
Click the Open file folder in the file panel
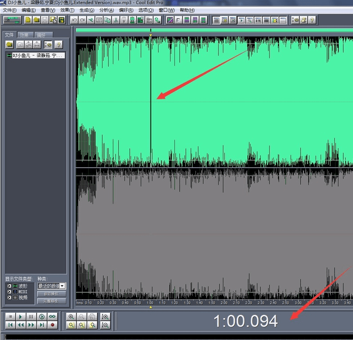point(9,45)
